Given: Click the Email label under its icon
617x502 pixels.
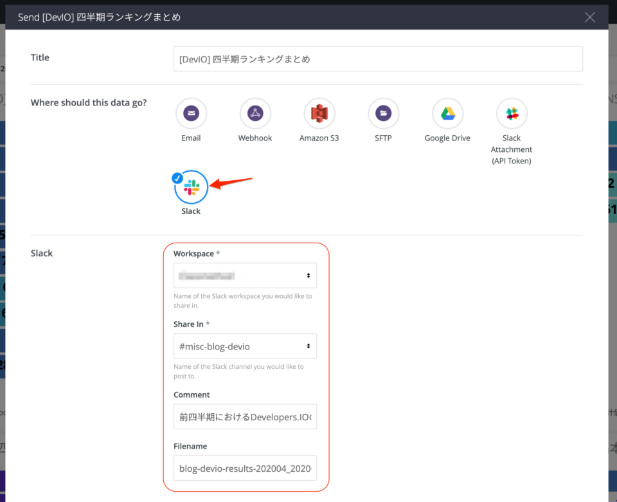Looking at the screenshot, I should [x=191, y=137].
